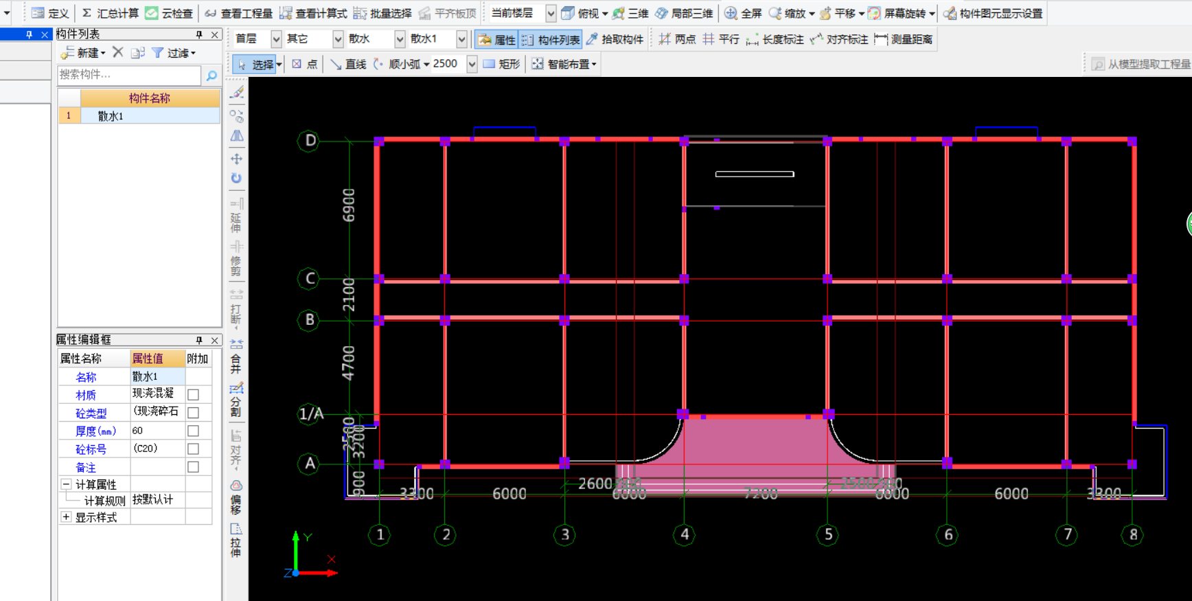Click the 选择 select mode button
1192x601 pixels.
(255, 64)
